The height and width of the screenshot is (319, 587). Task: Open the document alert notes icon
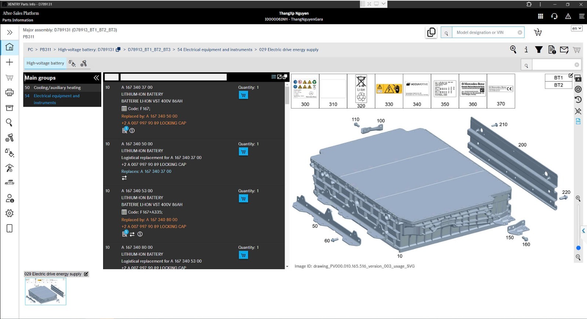[x=552, y=50]
